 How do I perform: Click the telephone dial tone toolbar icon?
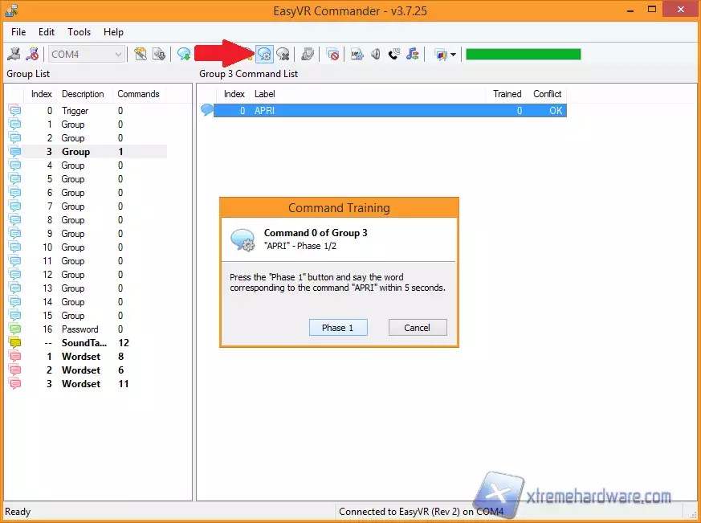[x=393, y=54]
